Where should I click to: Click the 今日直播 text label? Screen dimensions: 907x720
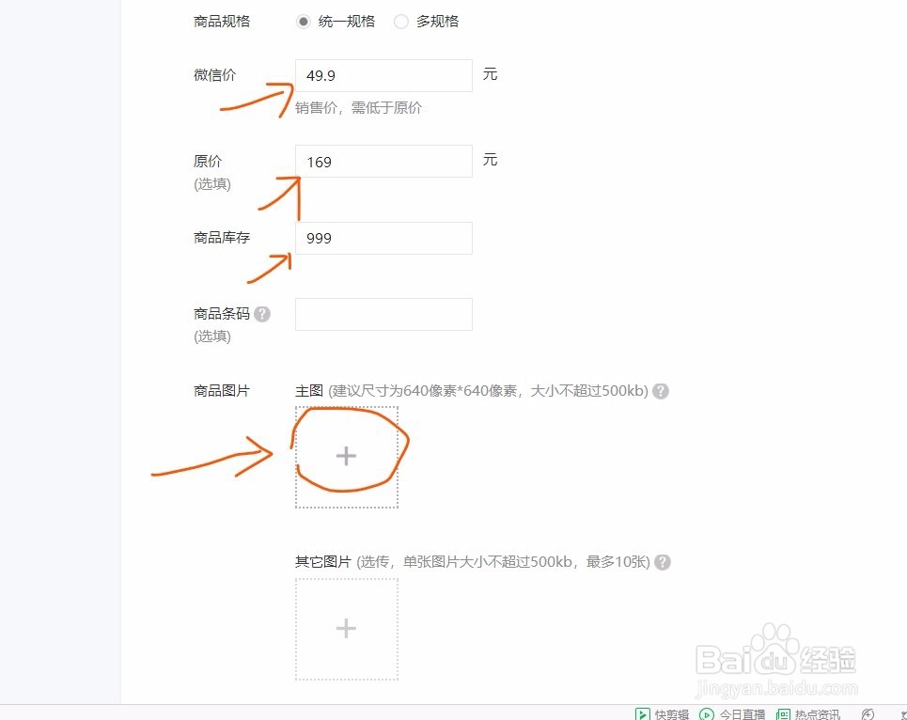point(743,714)
